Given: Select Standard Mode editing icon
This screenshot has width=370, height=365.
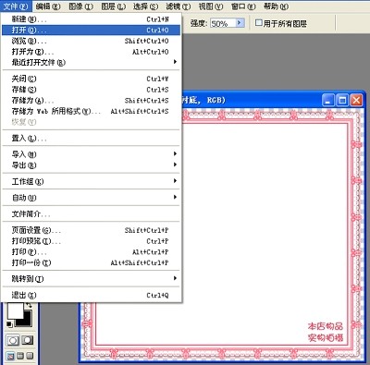Looking at the screenshot, I should tap(13, 340).
